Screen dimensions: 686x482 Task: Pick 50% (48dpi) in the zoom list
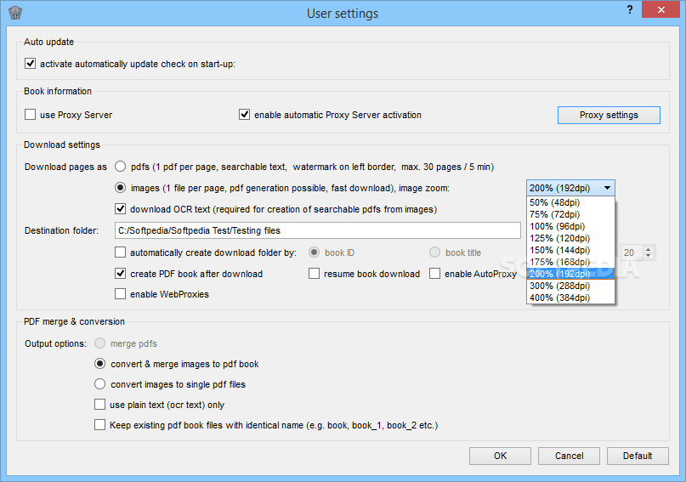pyautogui.click(x=571, y=202)
